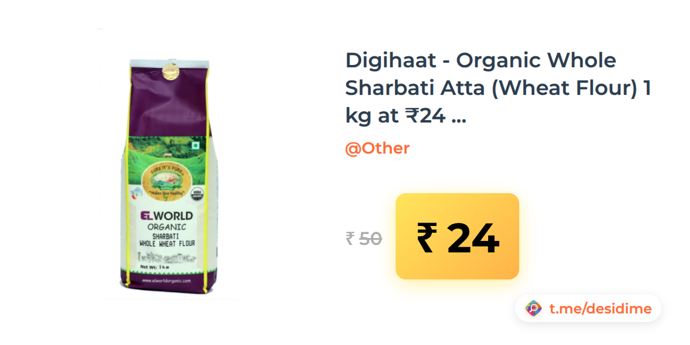This screenshot has width=690, height=345.
Task: Click the yellow ₹ 24 price badge
Action: coord(457,236)
